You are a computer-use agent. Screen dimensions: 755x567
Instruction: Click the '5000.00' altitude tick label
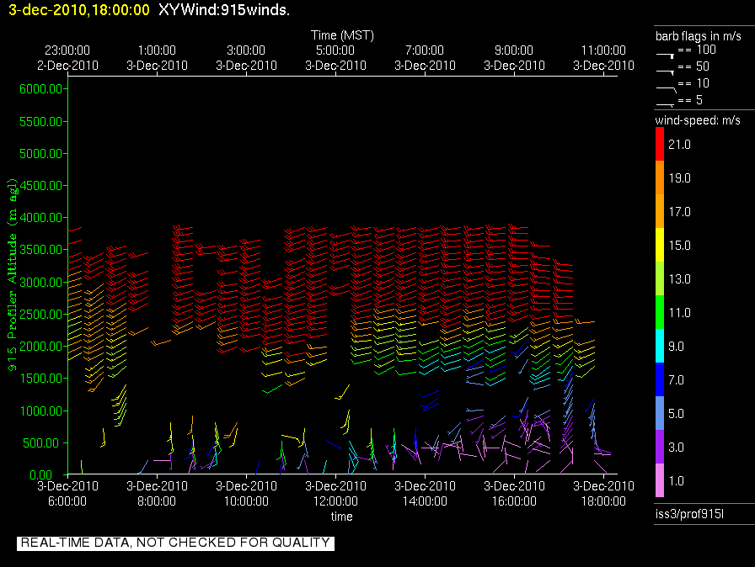(41, 154)
